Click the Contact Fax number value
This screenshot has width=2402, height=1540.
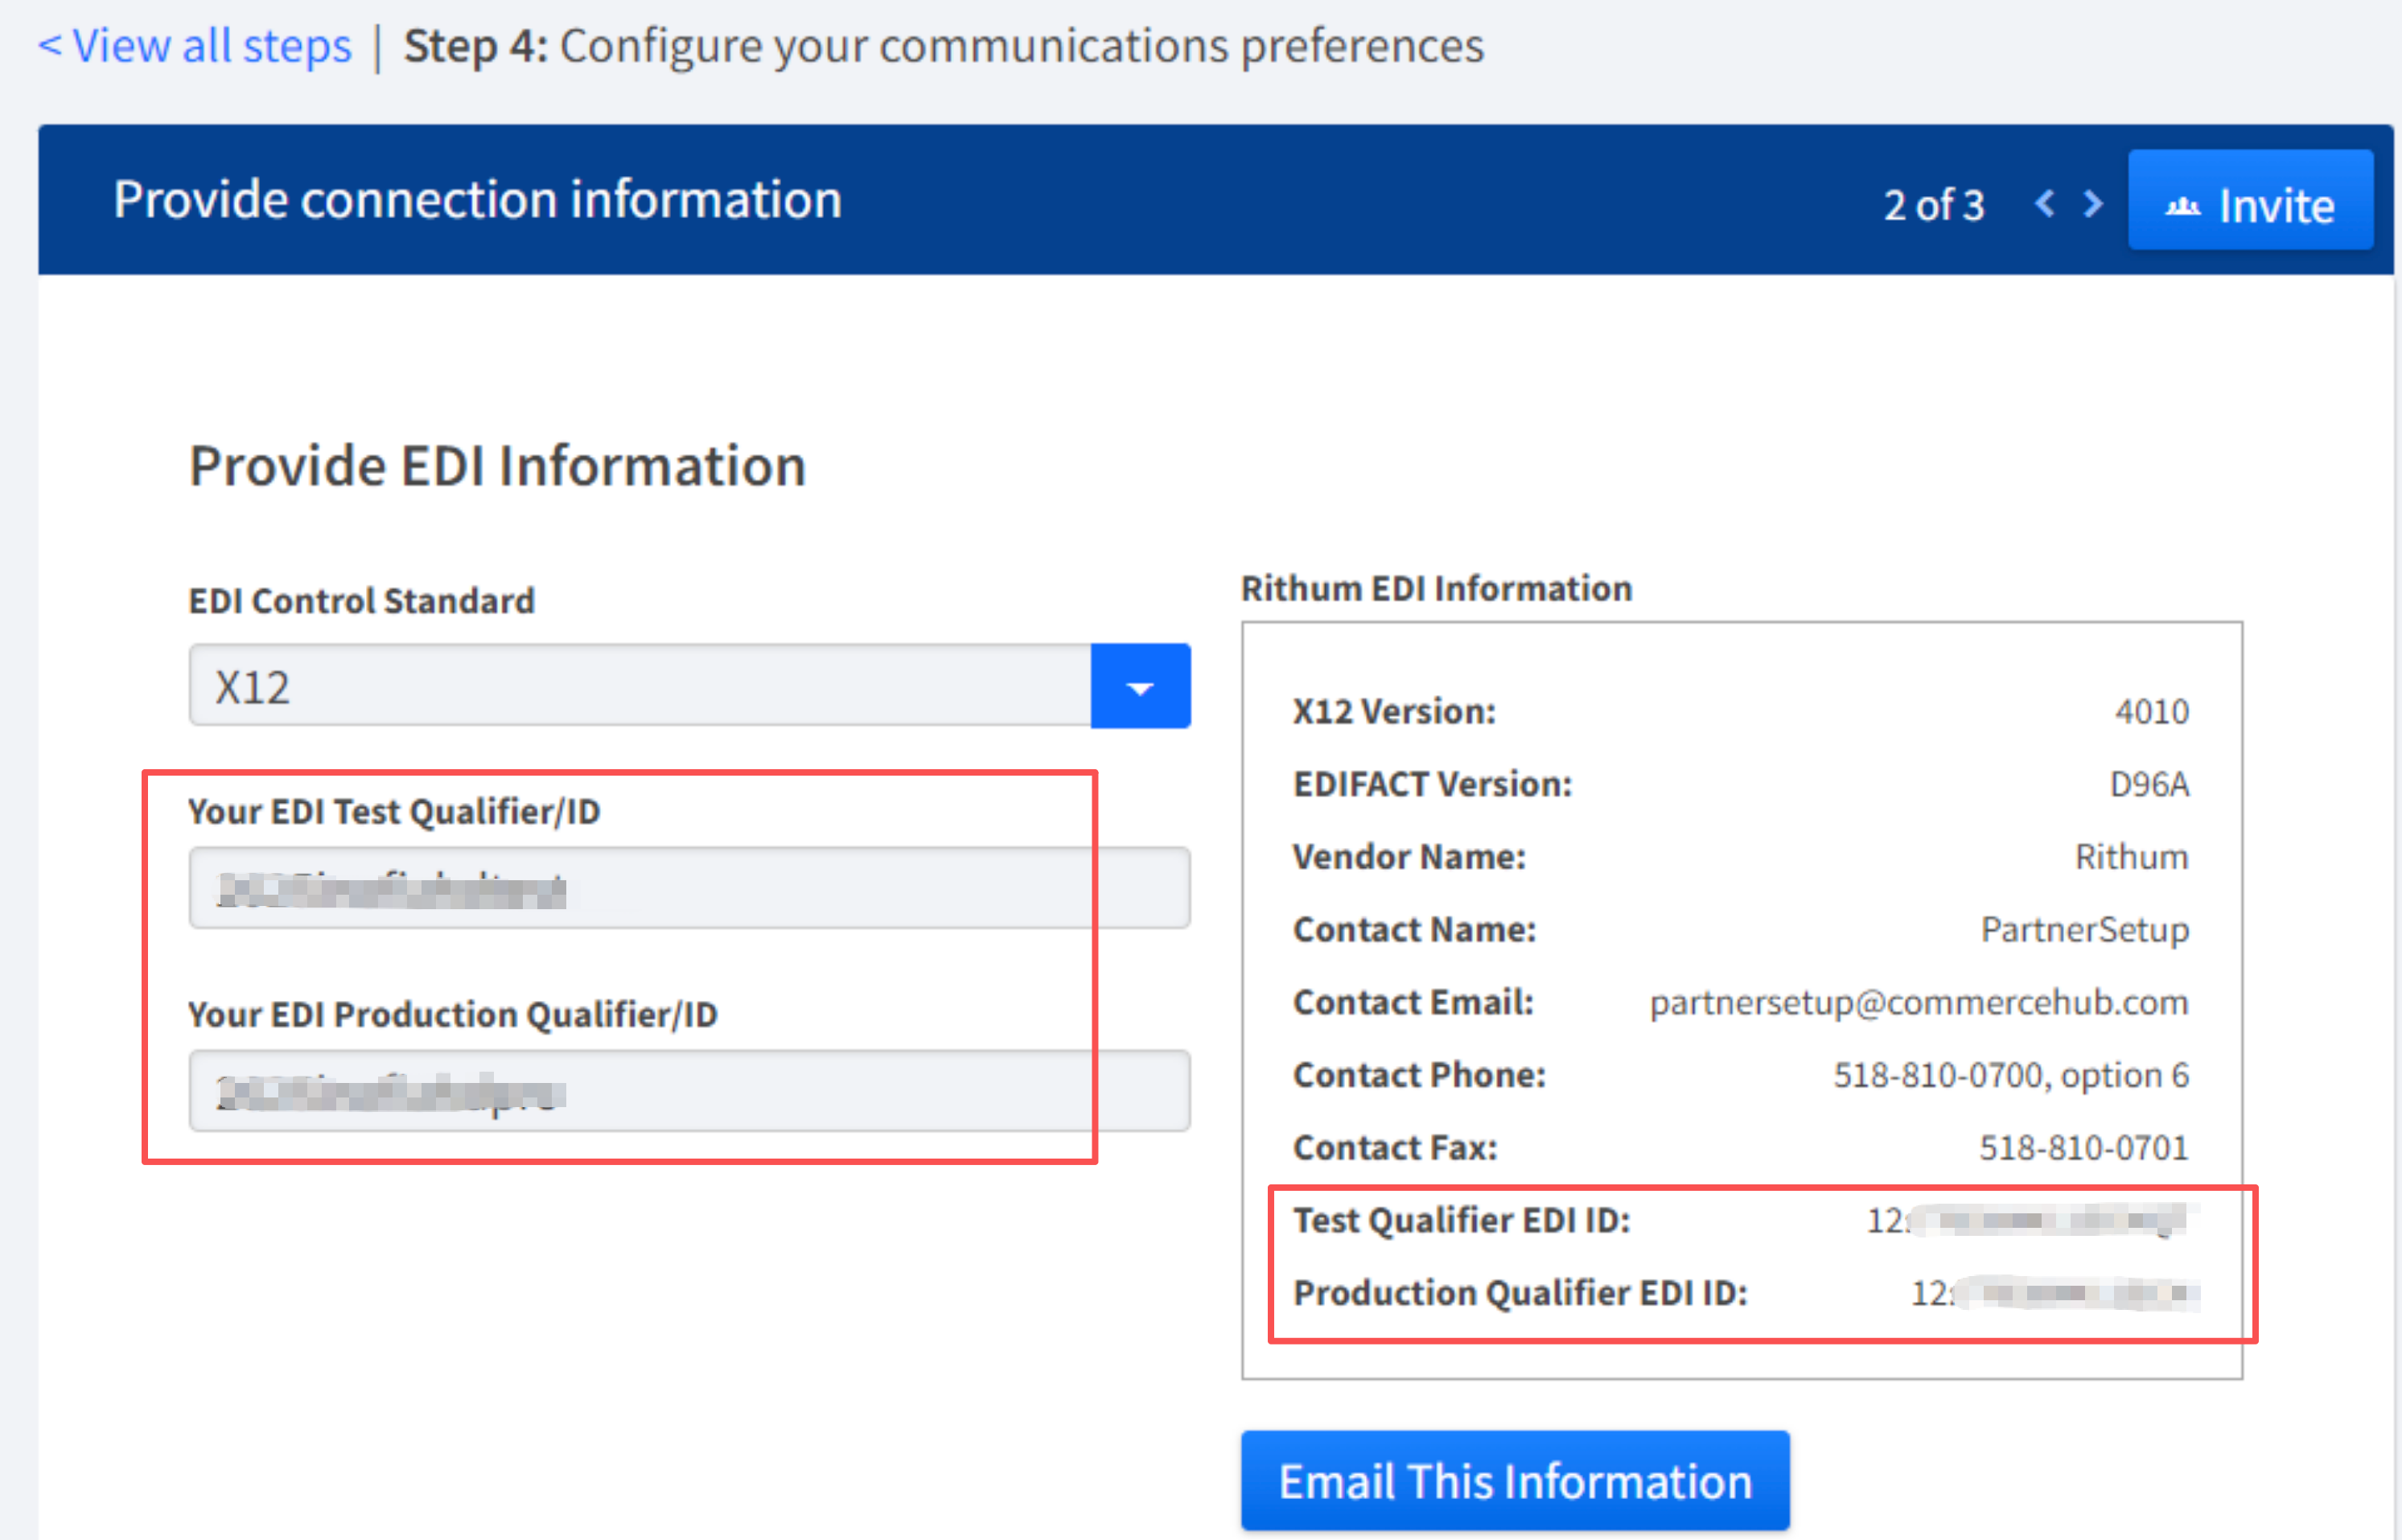[2083, 1148]
